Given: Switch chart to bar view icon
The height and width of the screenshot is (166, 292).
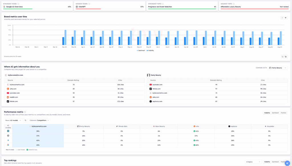Looking at the screenshot, I should tap(286, 57).
